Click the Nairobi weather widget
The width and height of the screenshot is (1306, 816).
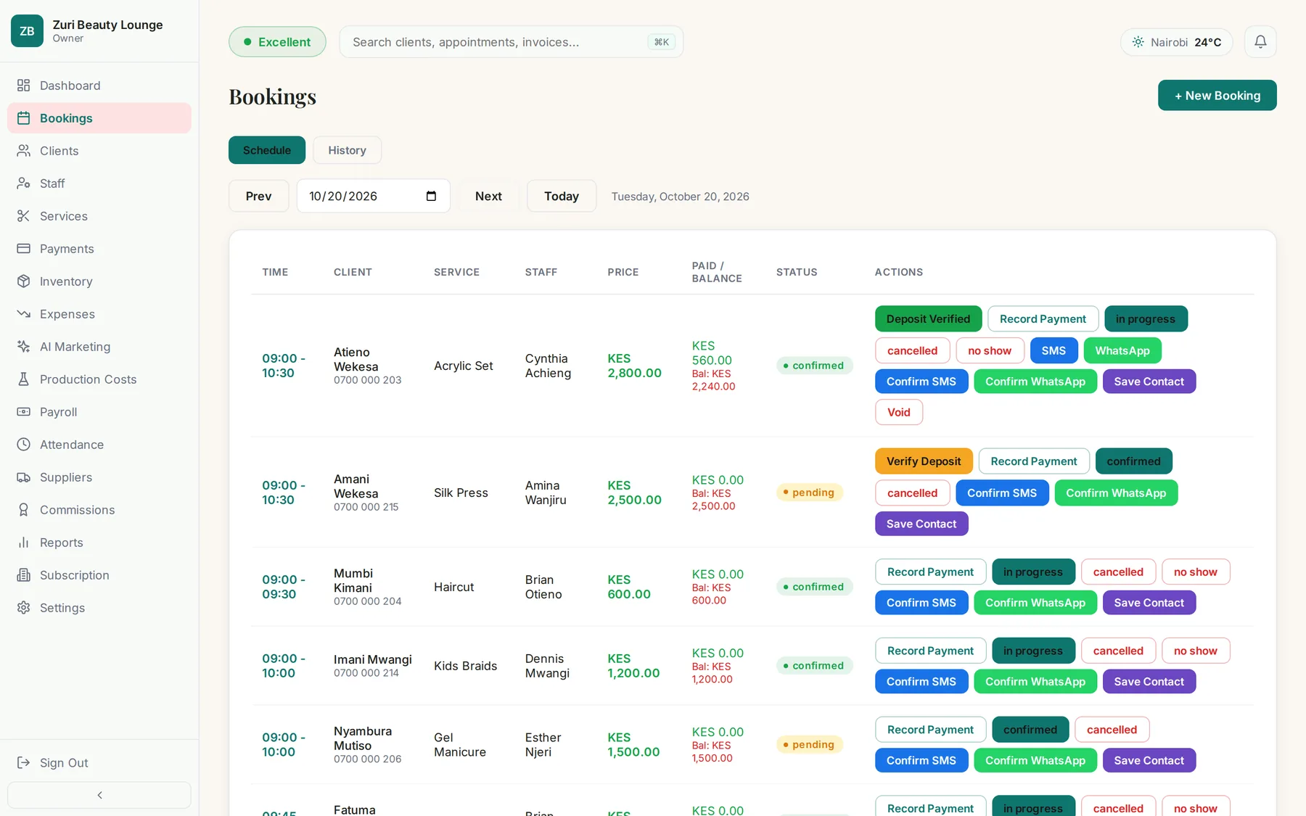(x=1176, y=42)
